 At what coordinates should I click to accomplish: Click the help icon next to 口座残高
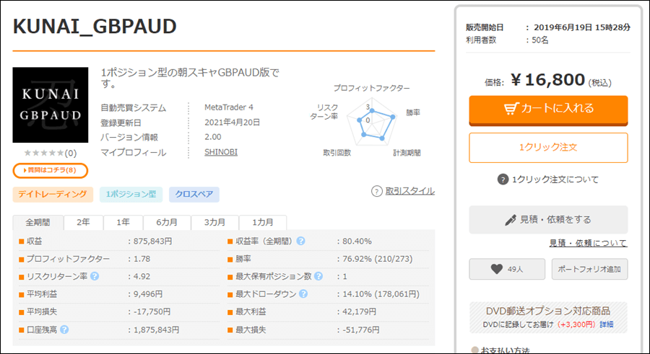64,329
